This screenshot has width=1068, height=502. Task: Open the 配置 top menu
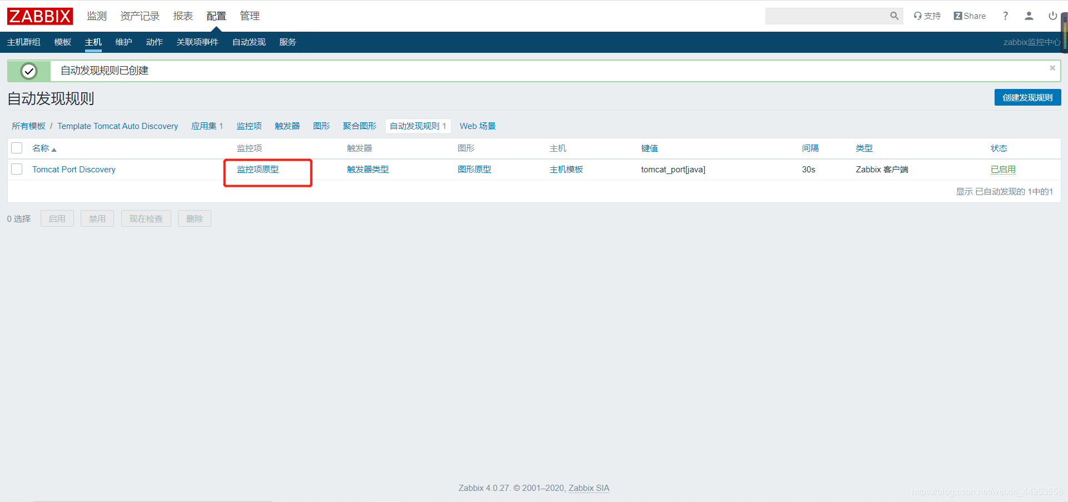[x=216, y=16]
